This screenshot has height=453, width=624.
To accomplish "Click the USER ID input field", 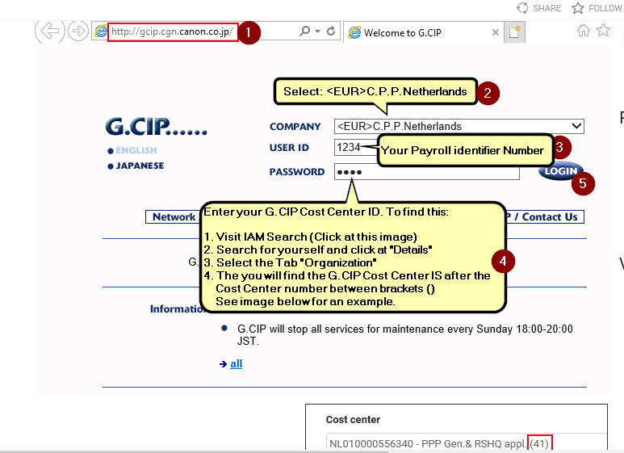I will tap(355, 147).
